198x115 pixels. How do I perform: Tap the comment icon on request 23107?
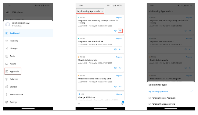tap(115, 31)
